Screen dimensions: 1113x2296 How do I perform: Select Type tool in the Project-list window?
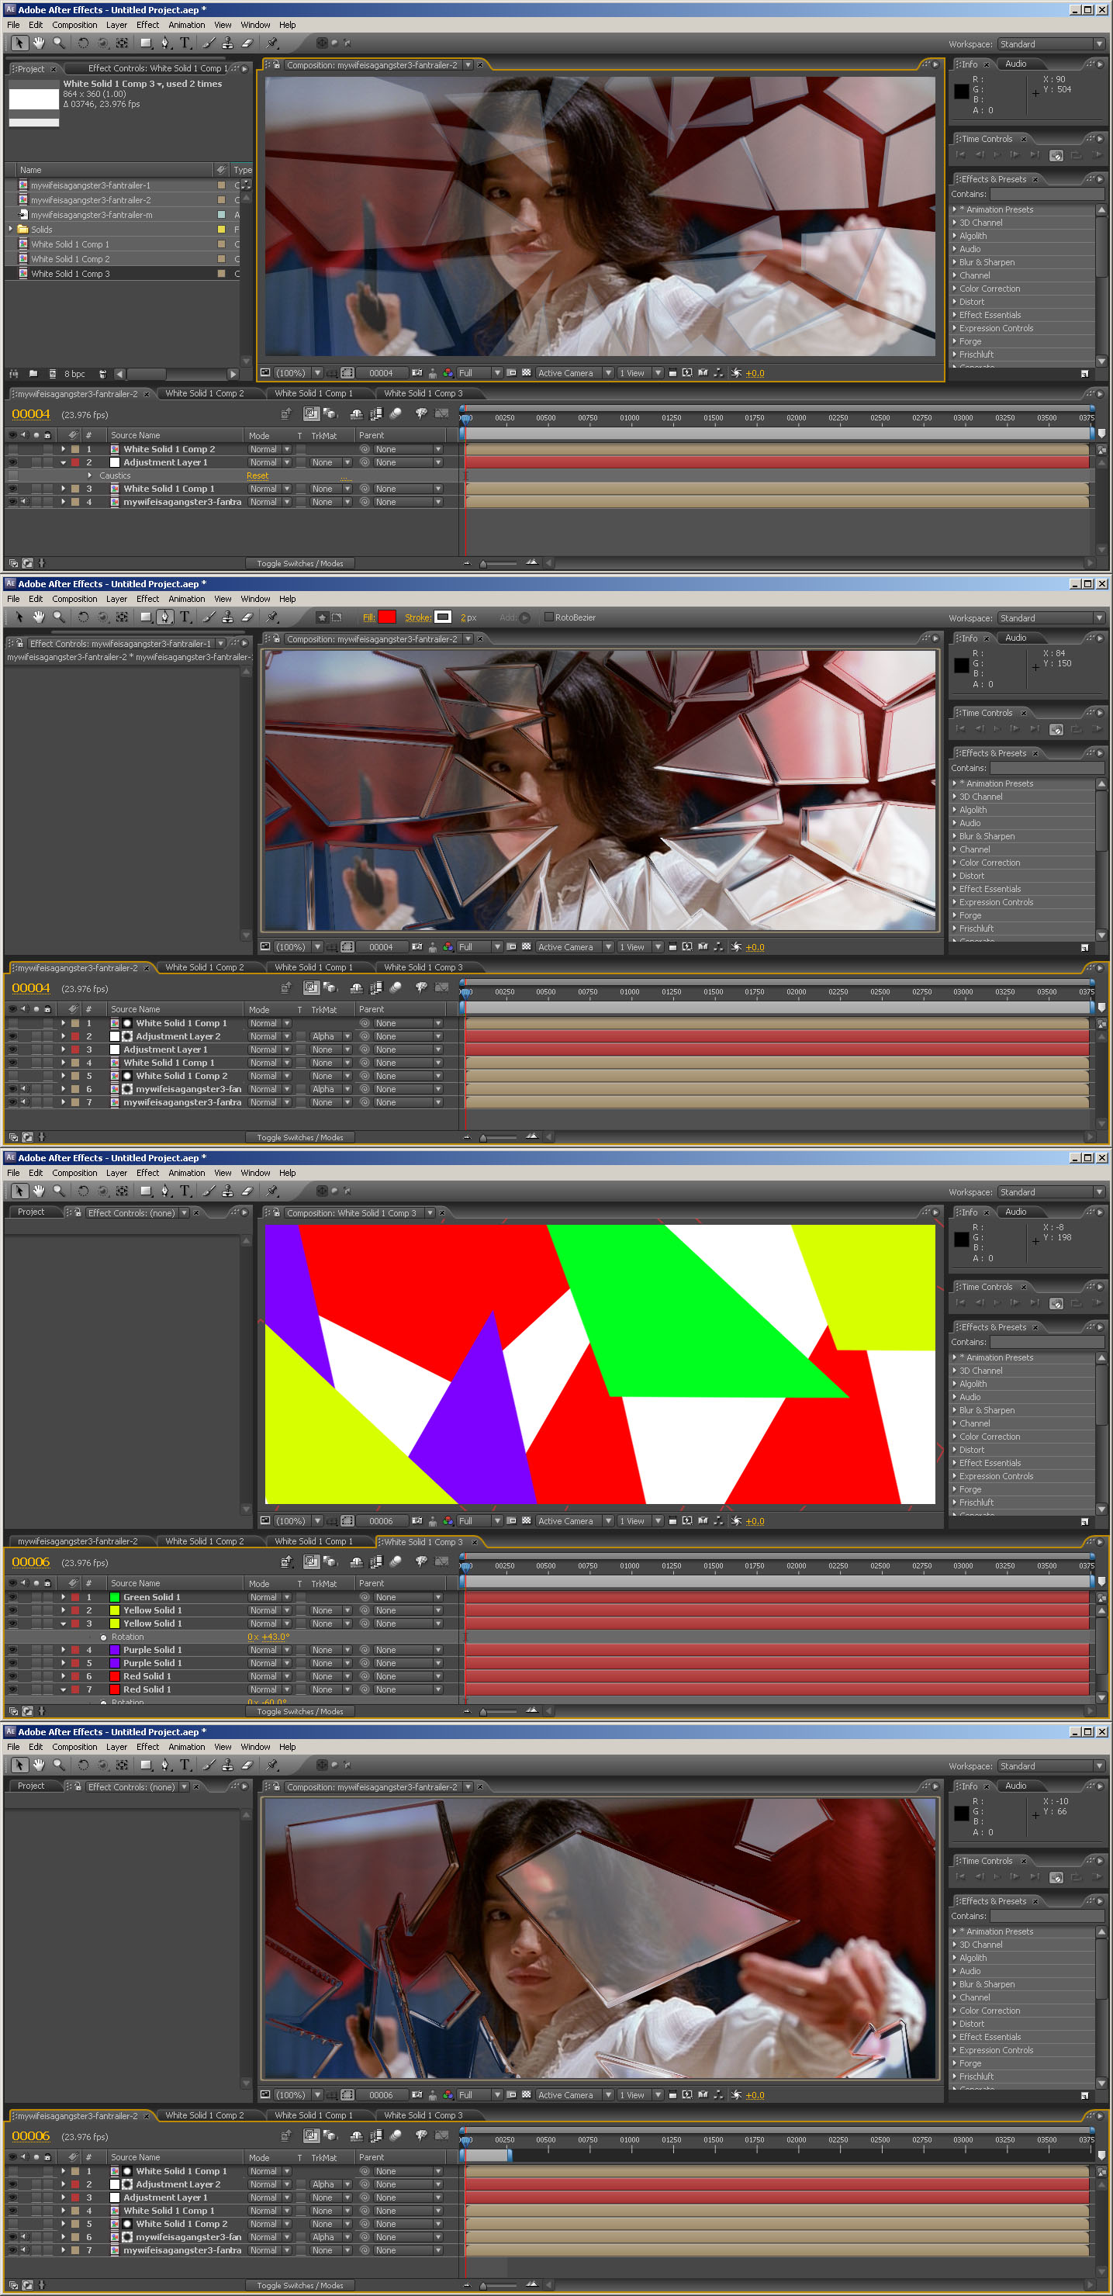185,43
